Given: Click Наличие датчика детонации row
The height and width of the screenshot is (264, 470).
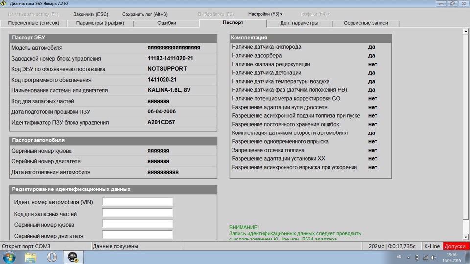Looking at the screenshot, I should (x=310, y=73).
